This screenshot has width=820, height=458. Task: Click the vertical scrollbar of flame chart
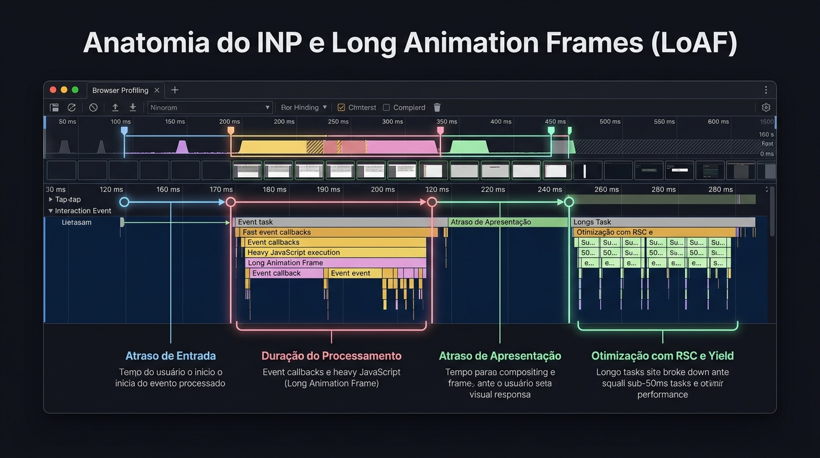tap(773, 211)
